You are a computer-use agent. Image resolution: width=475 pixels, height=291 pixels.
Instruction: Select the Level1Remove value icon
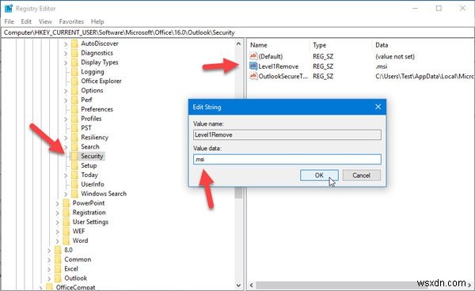[253, 66]
